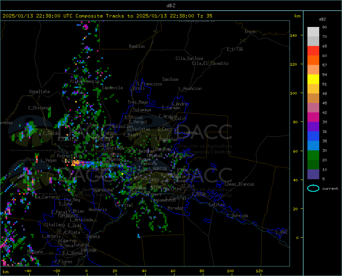
Task: Click the 80 dBZ light gray swatch
Action: click(x=313, y=32)
